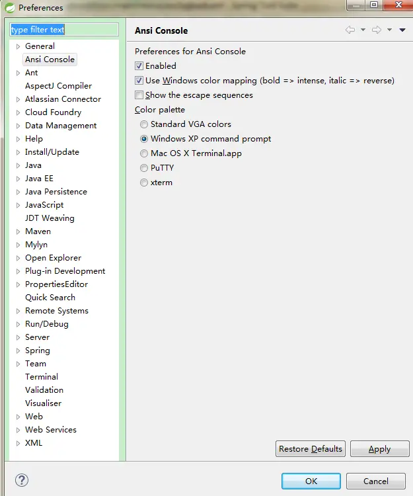413x496 pixels.
Task: Expand the Web tree node
Action: tap(18, 417)
